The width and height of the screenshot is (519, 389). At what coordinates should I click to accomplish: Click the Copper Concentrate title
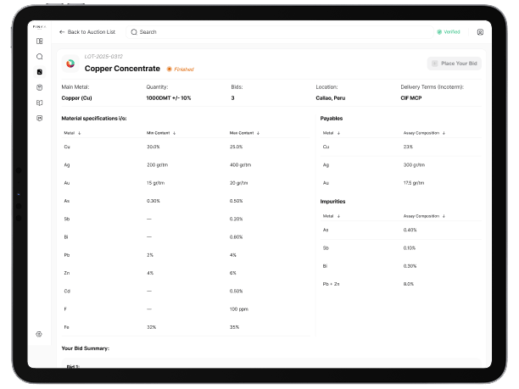coord(122,69)
